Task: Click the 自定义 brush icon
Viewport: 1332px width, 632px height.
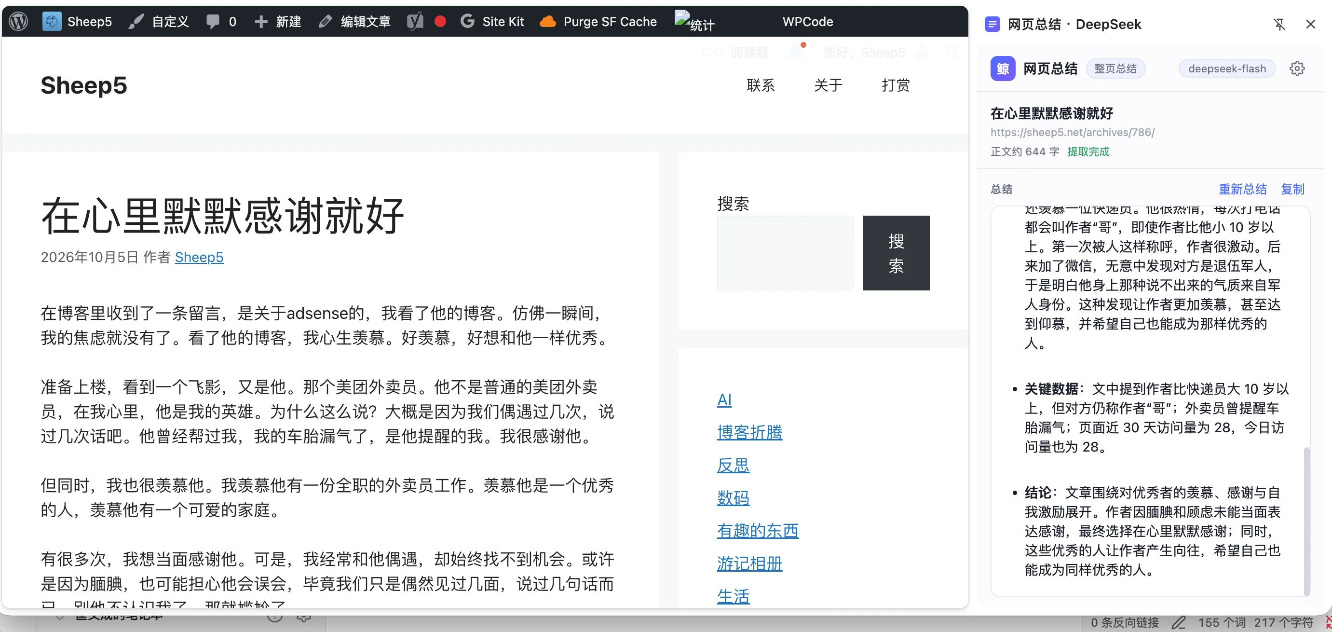Action: (x=136, y=21)
